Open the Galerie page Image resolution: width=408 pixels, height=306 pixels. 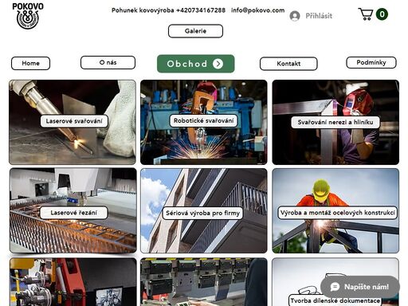point(195,31)
